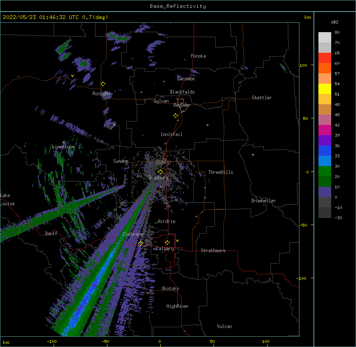Select the Lacombe label on the map
Screen dimensions: 356x347
[186, 79]
